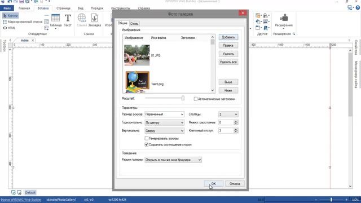Enable Автоматические заголовки checkbox
361x203 pixels.
coord(196,99)
